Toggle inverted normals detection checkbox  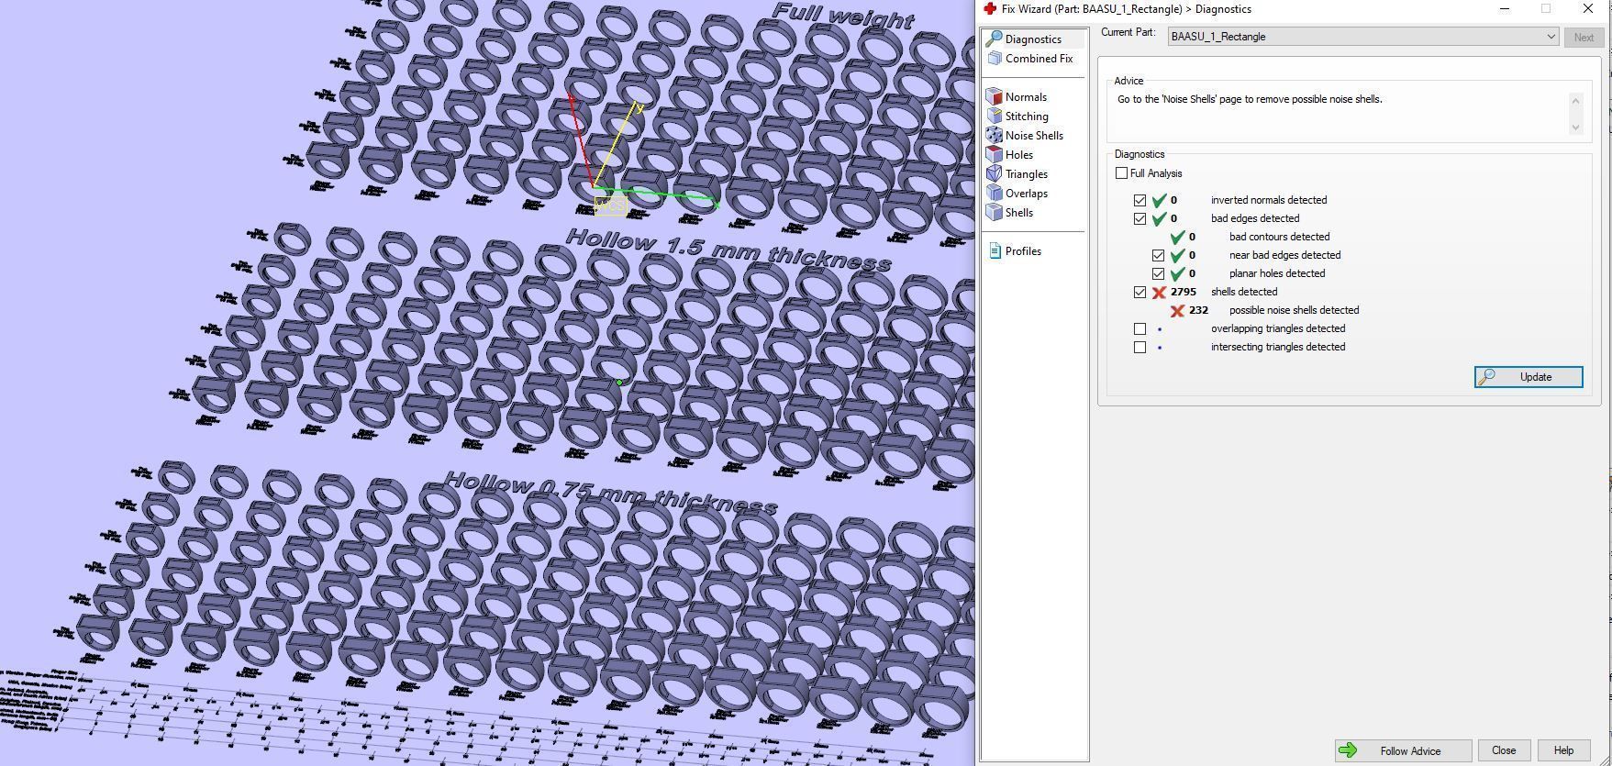pyautogui.click(x=1140, y=200)
